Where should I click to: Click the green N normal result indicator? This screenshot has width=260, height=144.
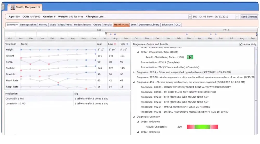pyautogui.click(x=190, y=57)
